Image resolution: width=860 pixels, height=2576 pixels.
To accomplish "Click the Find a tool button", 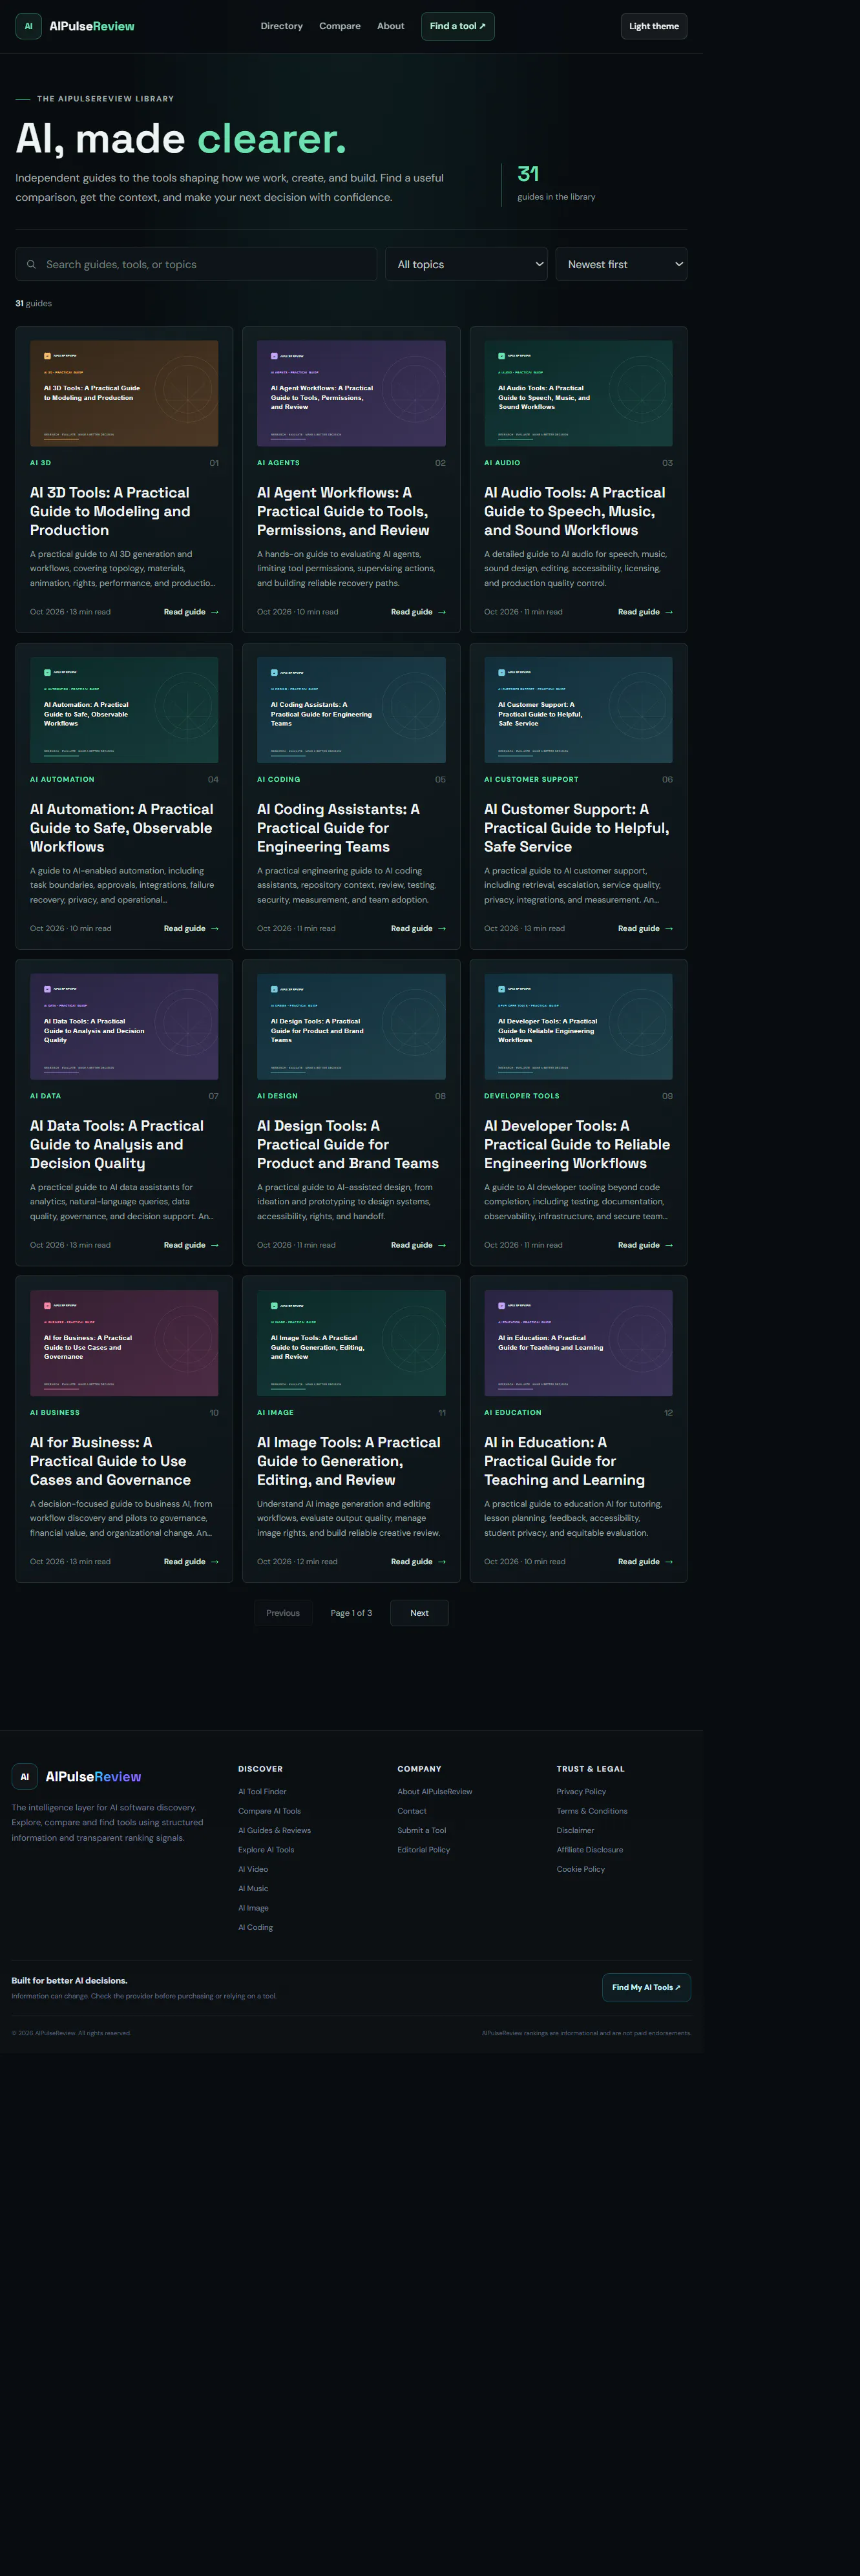I will (x=458, y=26).
